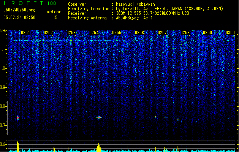Click the strong red meteor echo before 0251
The image size is (239, 152).
pos(18,118)
